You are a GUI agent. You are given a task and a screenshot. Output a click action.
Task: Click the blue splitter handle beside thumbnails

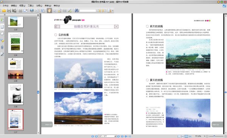pos(38,92)
